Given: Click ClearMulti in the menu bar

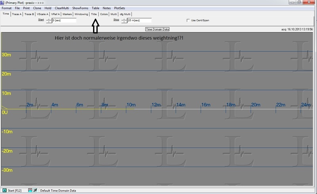Looking at the screenshot, I should (x=61, y=8).
